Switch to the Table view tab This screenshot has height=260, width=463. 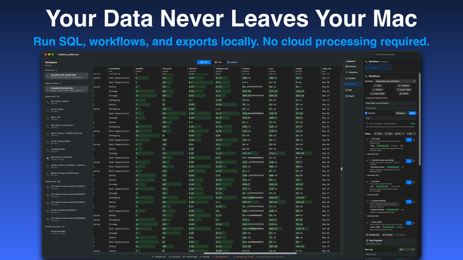click(x=218, y=62)
